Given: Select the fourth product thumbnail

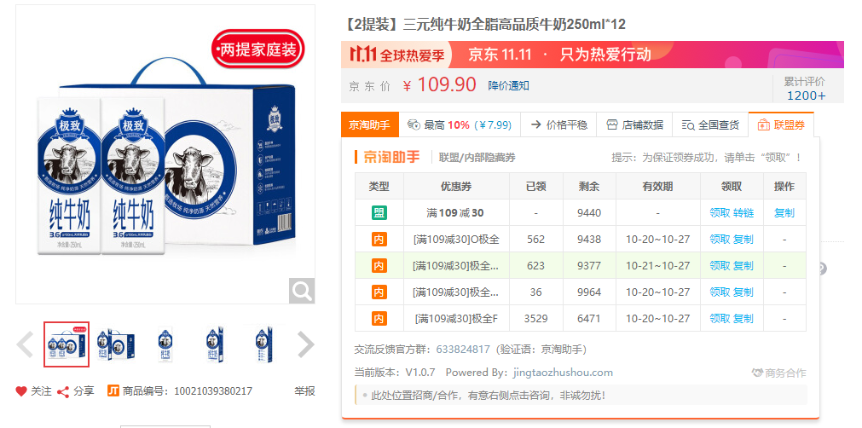Looking at the screenshot, I should (x=215, y=344).
